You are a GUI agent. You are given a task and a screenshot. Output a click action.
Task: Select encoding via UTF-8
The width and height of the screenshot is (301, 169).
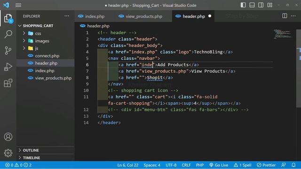tap(171, 165)
